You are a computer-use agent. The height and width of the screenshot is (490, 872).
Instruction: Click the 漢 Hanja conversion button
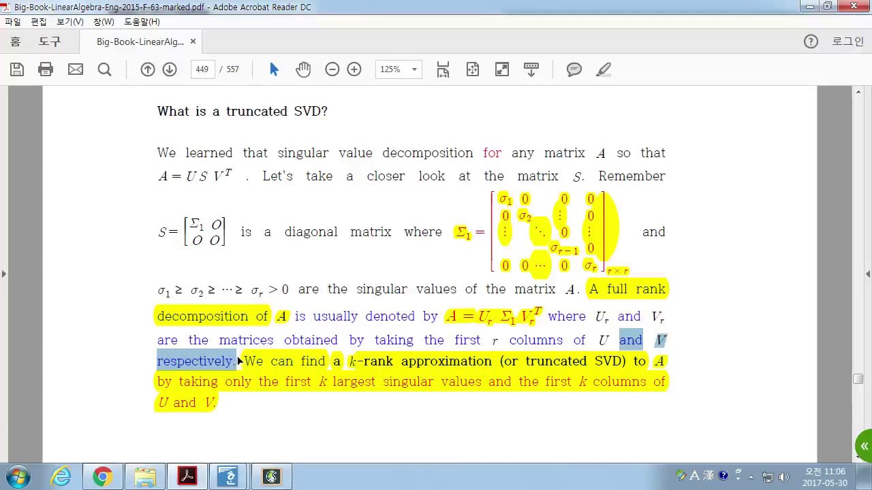tap(708, 476)
